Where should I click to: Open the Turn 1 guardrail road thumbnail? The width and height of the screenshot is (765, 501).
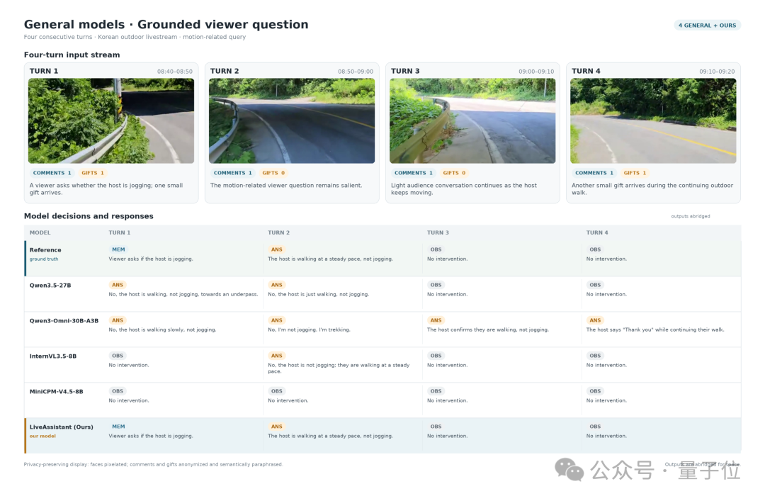pyautogui.click(x=111, y=120)
